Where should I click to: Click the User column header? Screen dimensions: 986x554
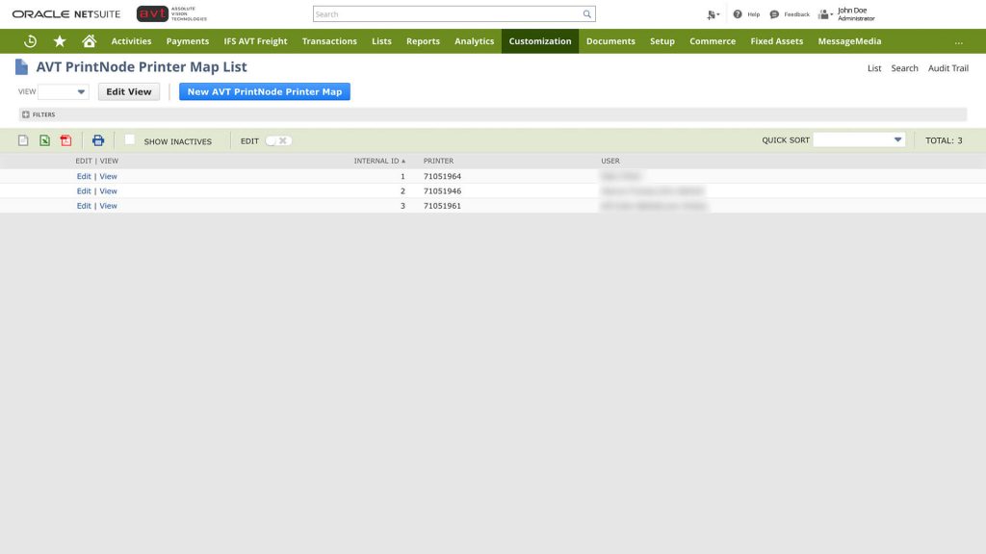coord(610,161)
